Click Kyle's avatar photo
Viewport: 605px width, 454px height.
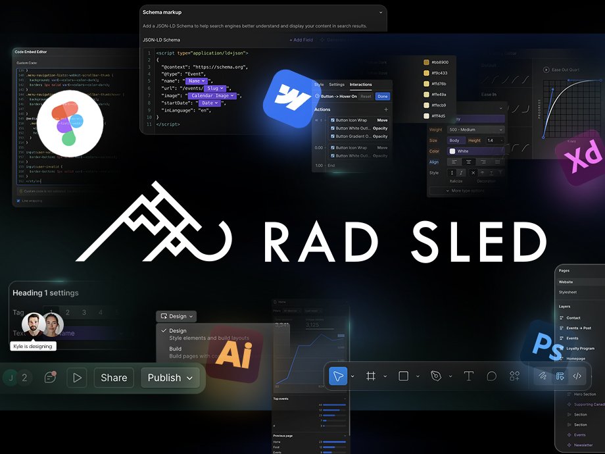34,324
